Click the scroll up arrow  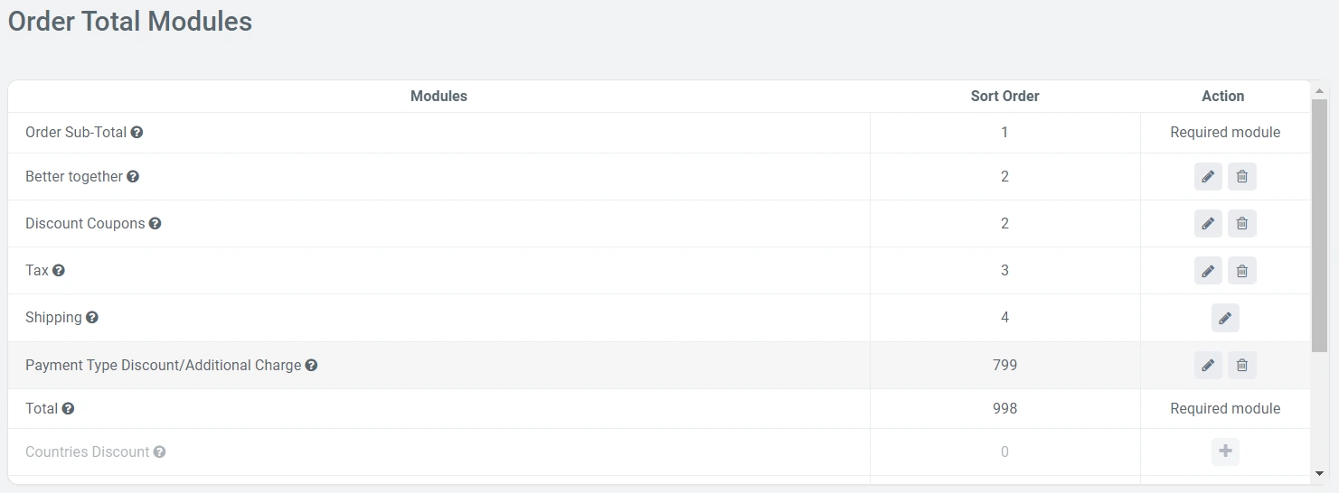pyautogui.click(x=1320, y=91)
